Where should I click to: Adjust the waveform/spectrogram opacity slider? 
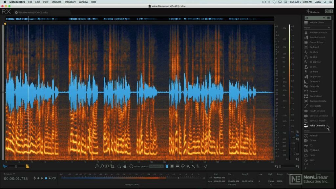point(16,166)
